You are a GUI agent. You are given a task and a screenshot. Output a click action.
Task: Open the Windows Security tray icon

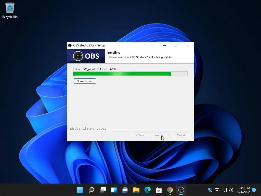[210, 190]
